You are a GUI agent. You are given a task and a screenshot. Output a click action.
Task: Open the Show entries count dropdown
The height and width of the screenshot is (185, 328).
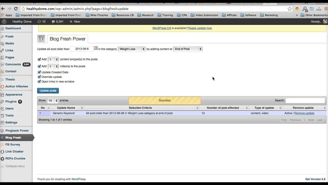pos(53,100)
